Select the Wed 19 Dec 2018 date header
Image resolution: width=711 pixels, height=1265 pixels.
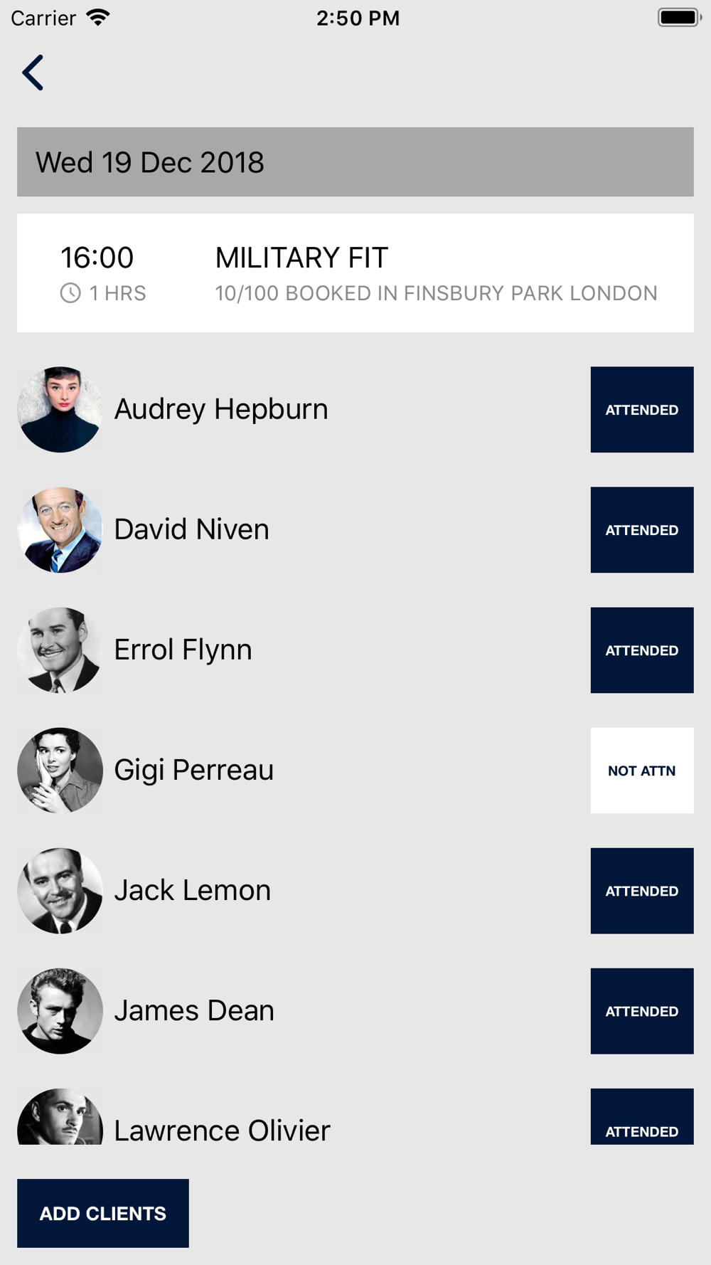[355, 162]
